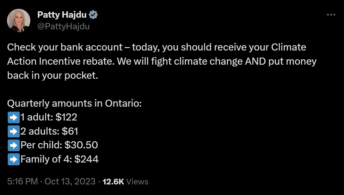Click the word "Ontario:" in the tweet
The height and width of the screenshot is (195, 344).
point(123,104)
